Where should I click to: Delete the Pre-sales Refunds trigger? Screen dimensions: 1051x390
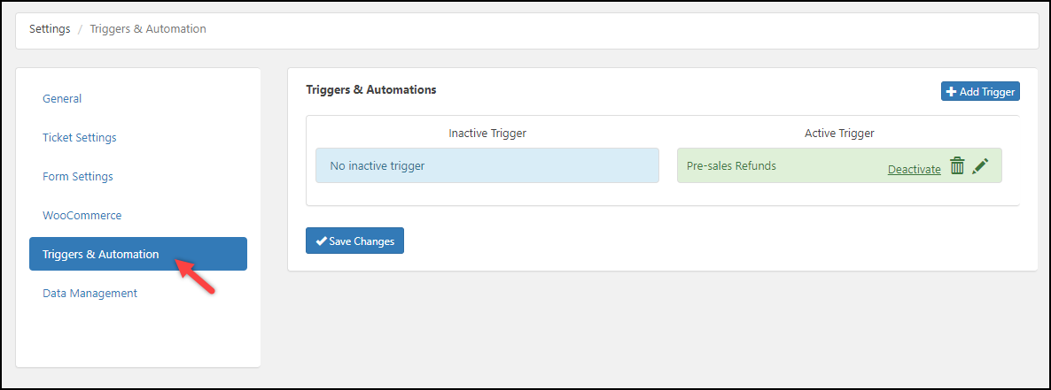pyautogui.click(x=957, y=166)
